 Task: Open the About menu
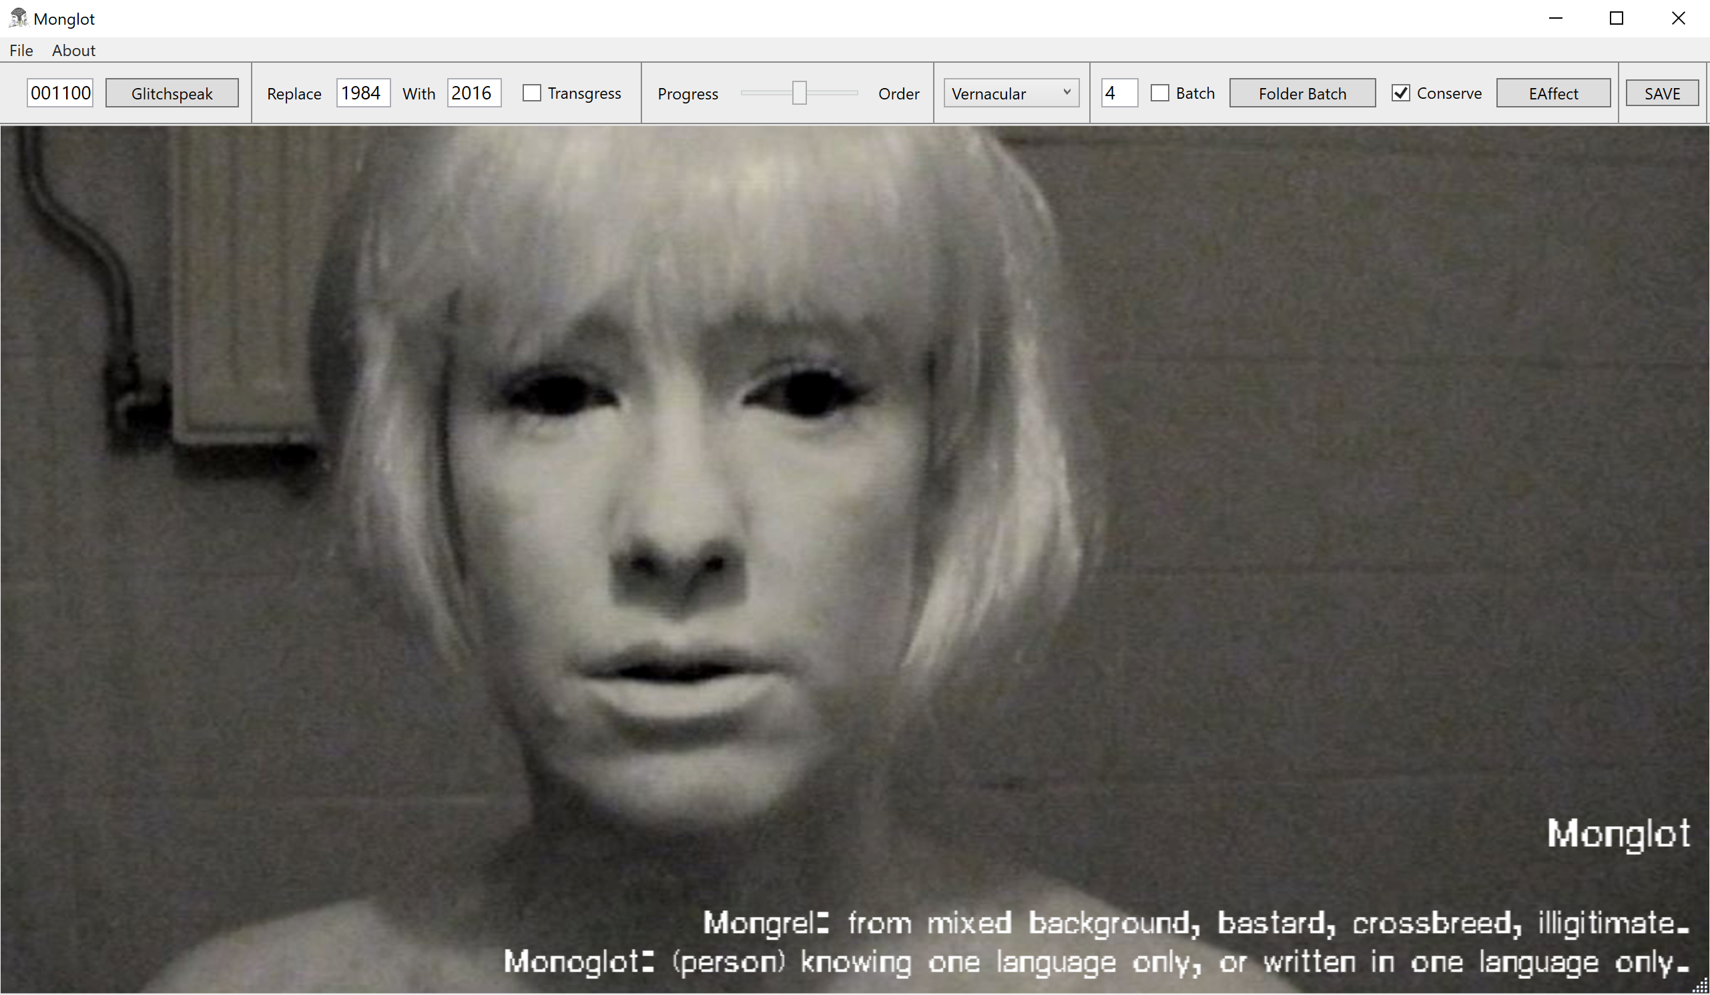click(73, 50)
